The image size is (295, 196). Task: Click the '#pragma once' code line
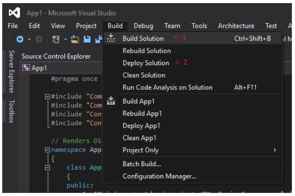(74, 78)
